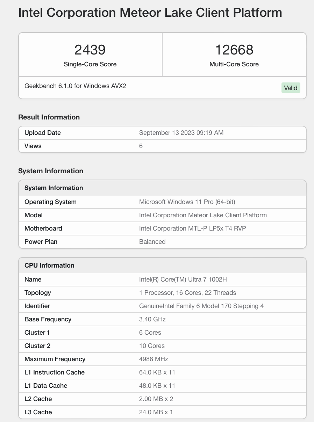314x422 pixels.
Task: Click the Views row label
Action: pyautogui.click(x=33, y=146)
